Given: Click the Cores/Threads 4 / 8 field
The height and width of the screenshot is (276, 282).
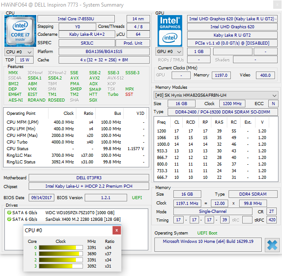Looking at the screenshot, I should coord(138,26).
